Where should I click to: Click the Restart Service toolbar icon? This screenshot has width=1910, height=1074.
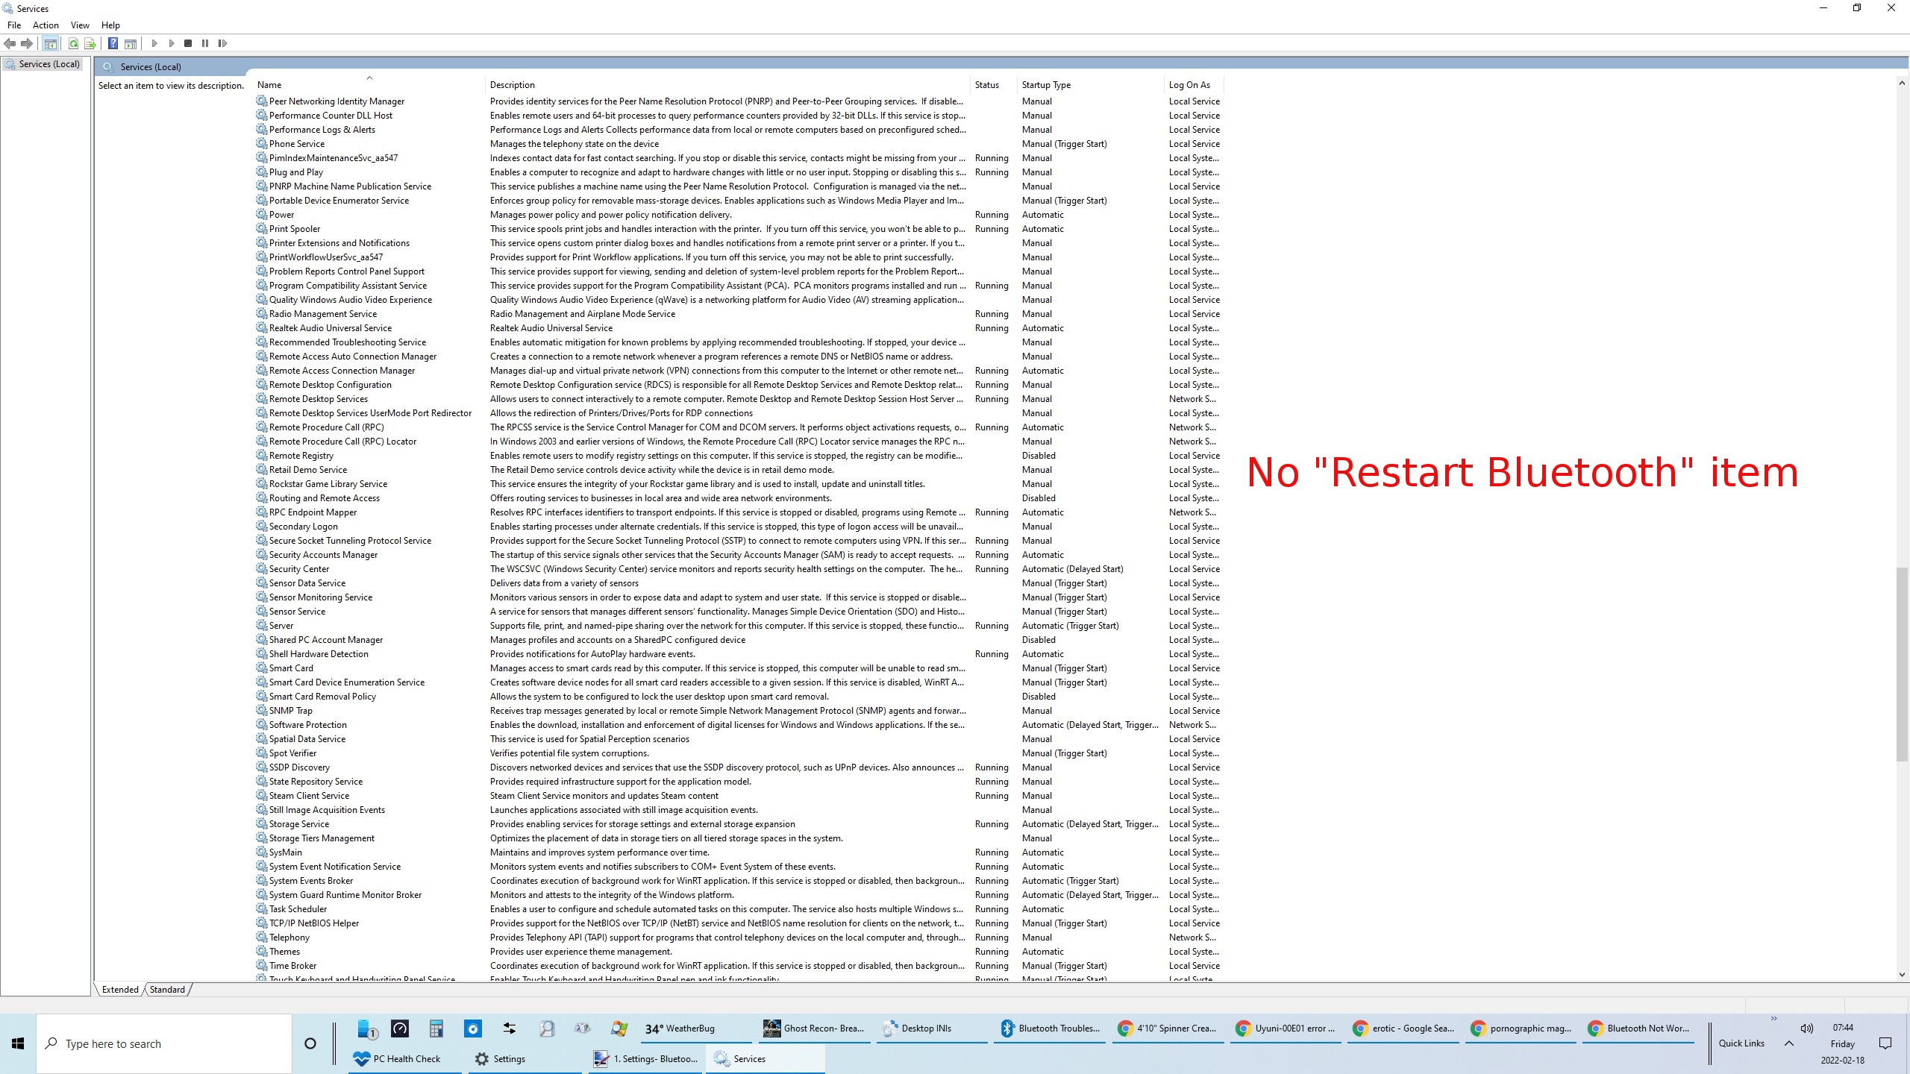222,43
